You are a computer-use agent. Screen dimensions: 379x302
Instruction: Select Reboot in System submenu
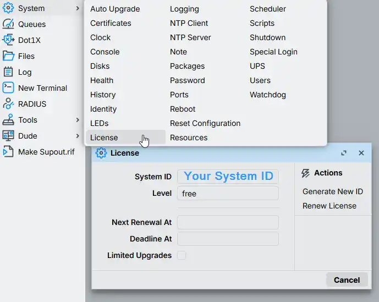coord(183,109)
